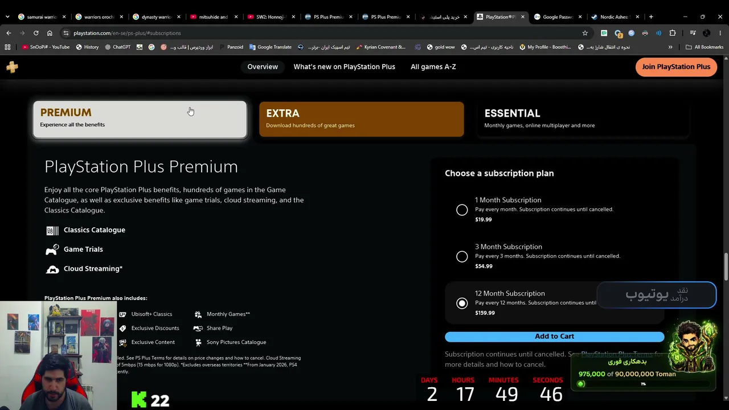Switch to the 'SW2: Honnoji' YouTube tab
This screenshot has height=410, width=729.
pyautogui.click(x=272, y=17)
